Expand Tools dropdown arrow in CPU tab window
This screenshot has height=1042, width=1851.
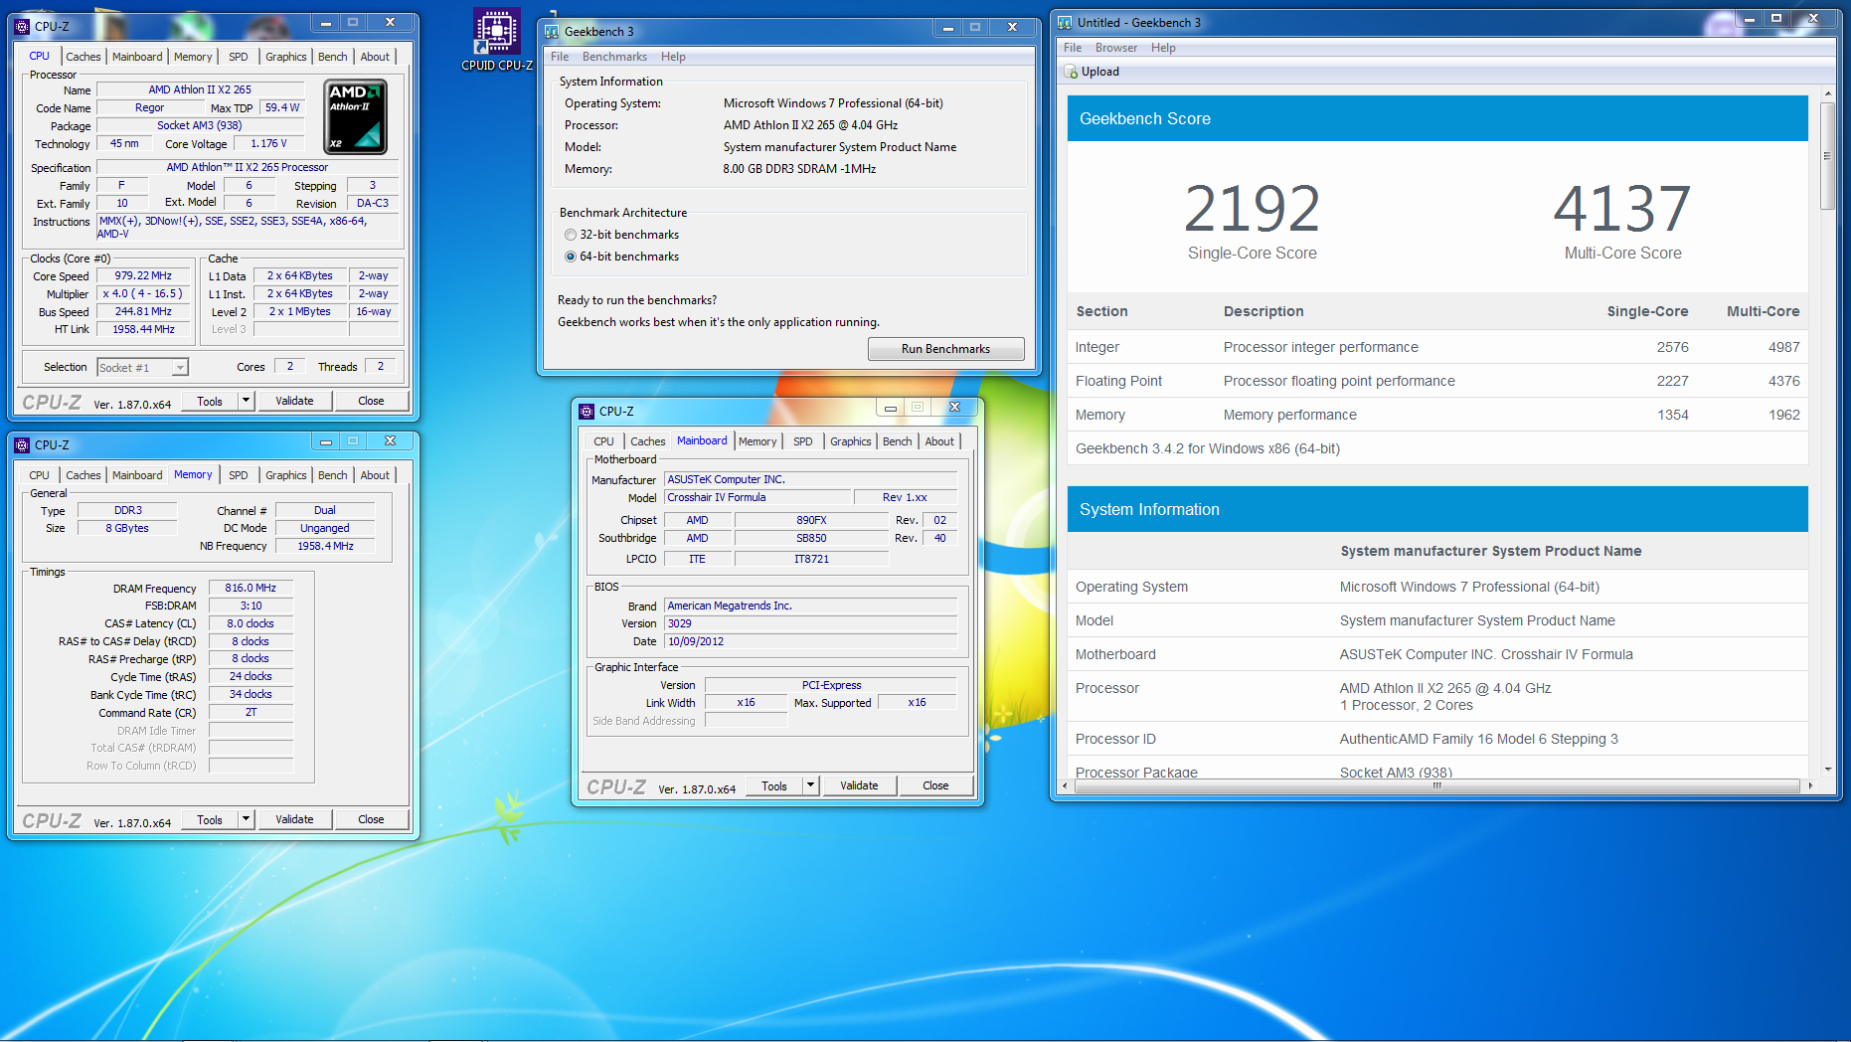point(246,401)
